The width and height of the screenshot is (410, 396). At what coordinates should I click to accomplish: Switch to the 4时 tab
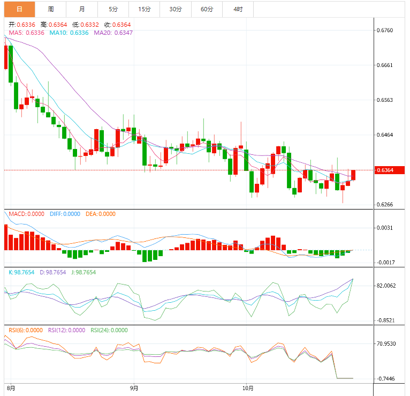tap(238, 9)
